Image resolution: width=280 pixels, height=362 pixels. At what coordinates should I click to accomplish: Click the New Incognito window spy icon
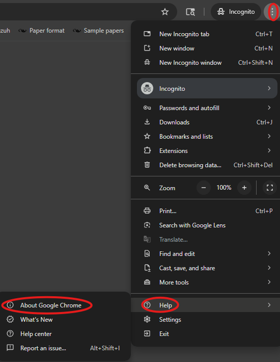click(147, 62)
